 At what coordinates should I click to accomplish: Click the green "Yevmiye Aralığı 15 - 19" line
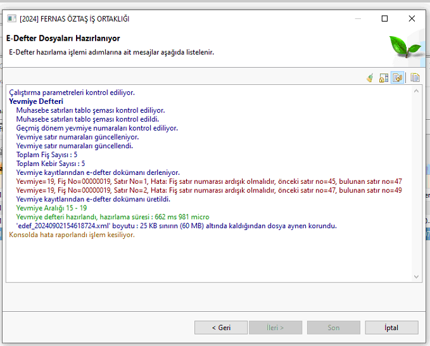tap(51, 208)
